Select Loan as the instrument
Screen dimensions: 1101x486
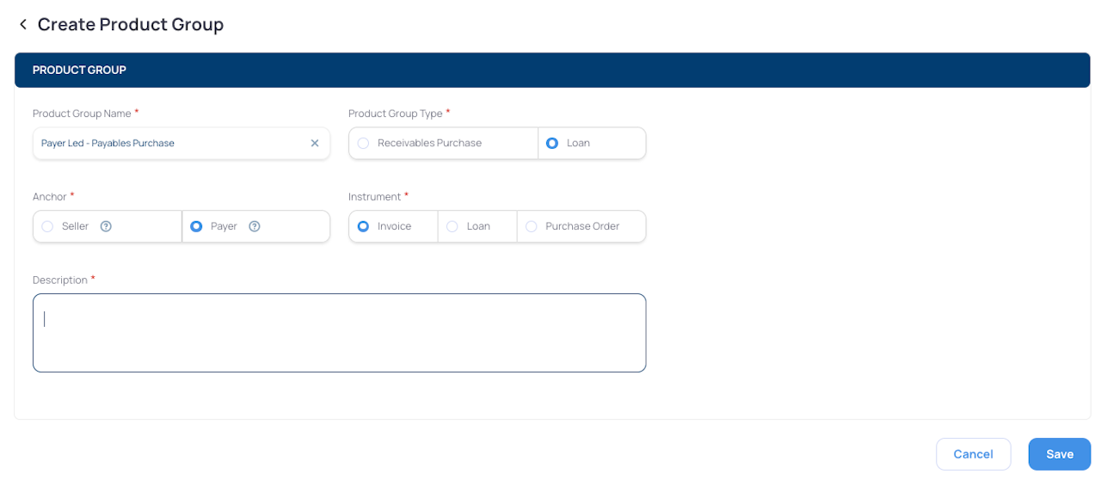[477, 226]
